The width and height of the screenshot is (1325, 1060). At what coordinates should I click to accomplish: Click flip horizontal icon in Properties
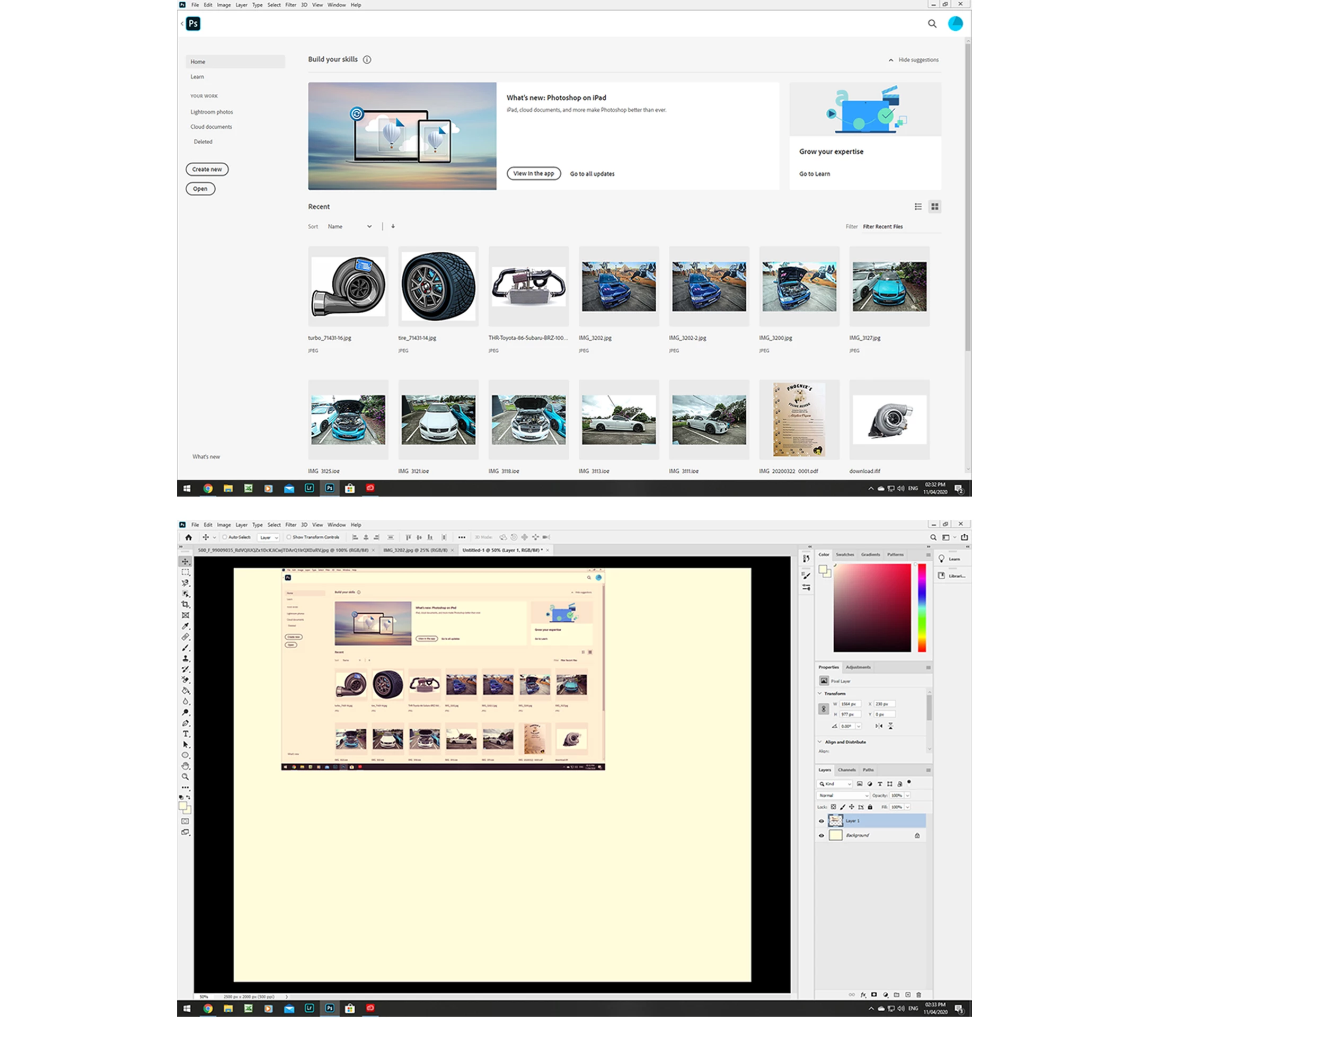click(879, 726)
